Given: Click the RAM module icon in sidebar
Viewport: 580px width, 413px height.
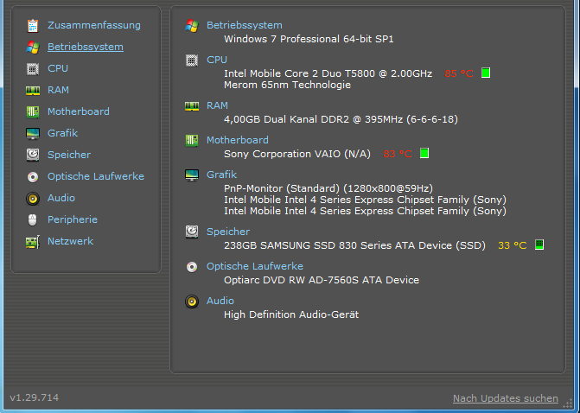Looking at the screenshot, I should (x=33, y=90).
